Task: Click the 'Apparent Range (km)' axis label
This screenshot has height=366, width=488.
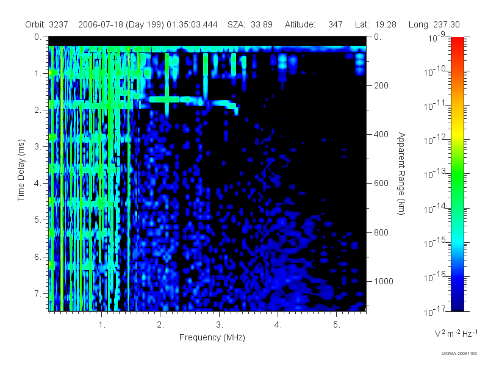Action: point(401,173)
